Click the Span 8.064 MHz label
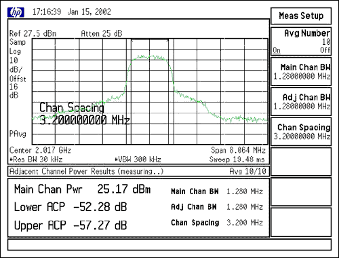 [x=238, y=150]
